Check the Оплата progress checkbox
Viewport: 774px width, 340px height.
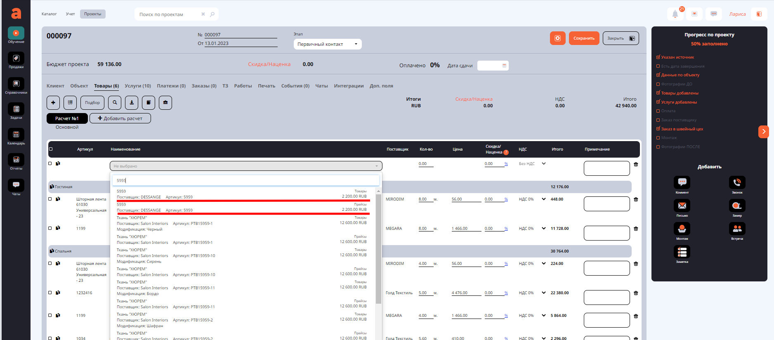tap(658, 111)
